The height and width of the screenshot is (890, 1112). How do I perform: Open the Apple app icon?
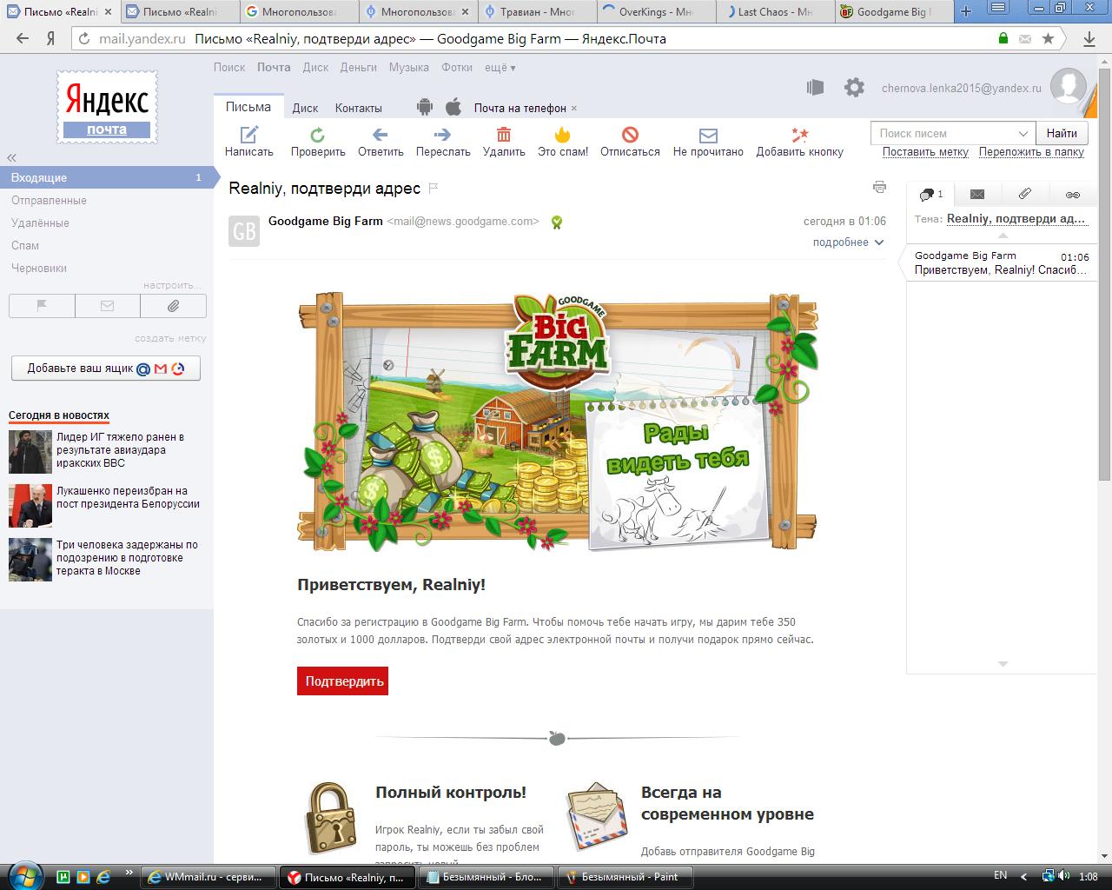453,107
